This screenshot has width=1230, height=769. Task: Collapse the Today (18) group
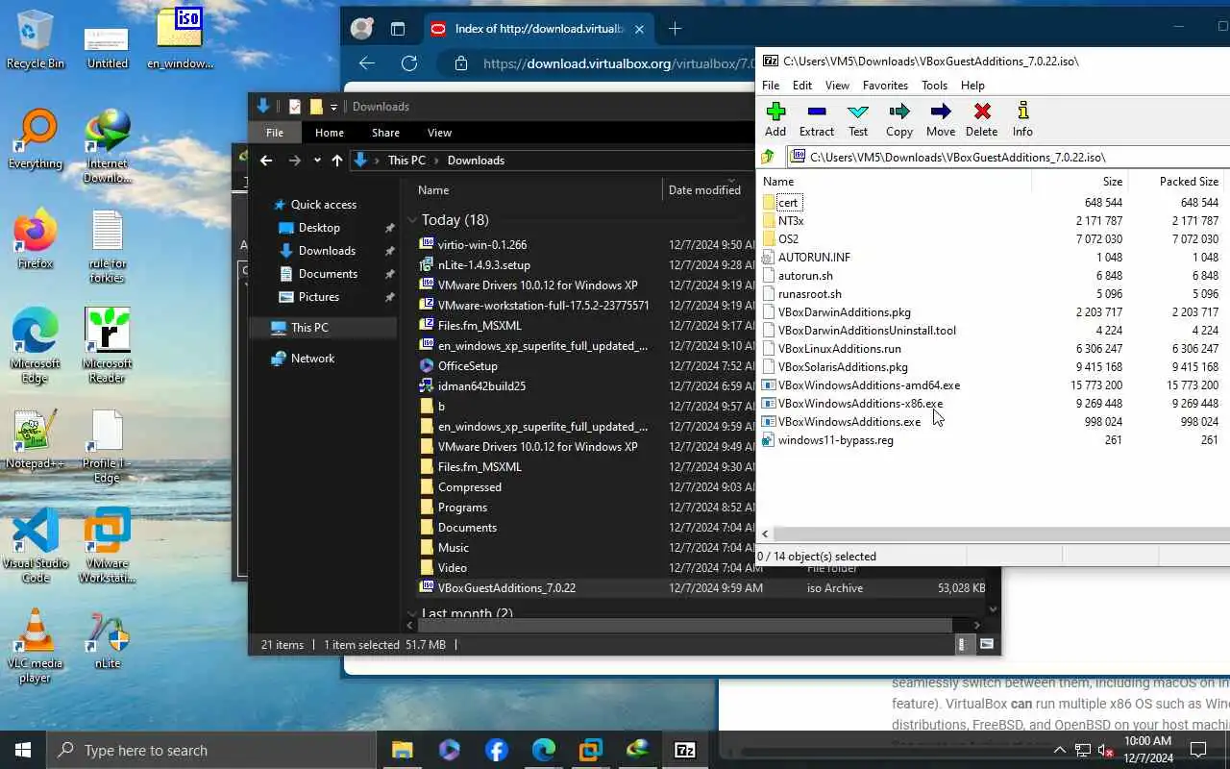(413, 220)
